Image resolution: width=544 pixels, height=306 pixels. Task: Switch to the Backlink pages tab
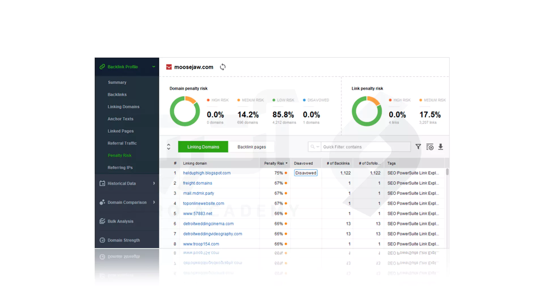tap(252, 147)
